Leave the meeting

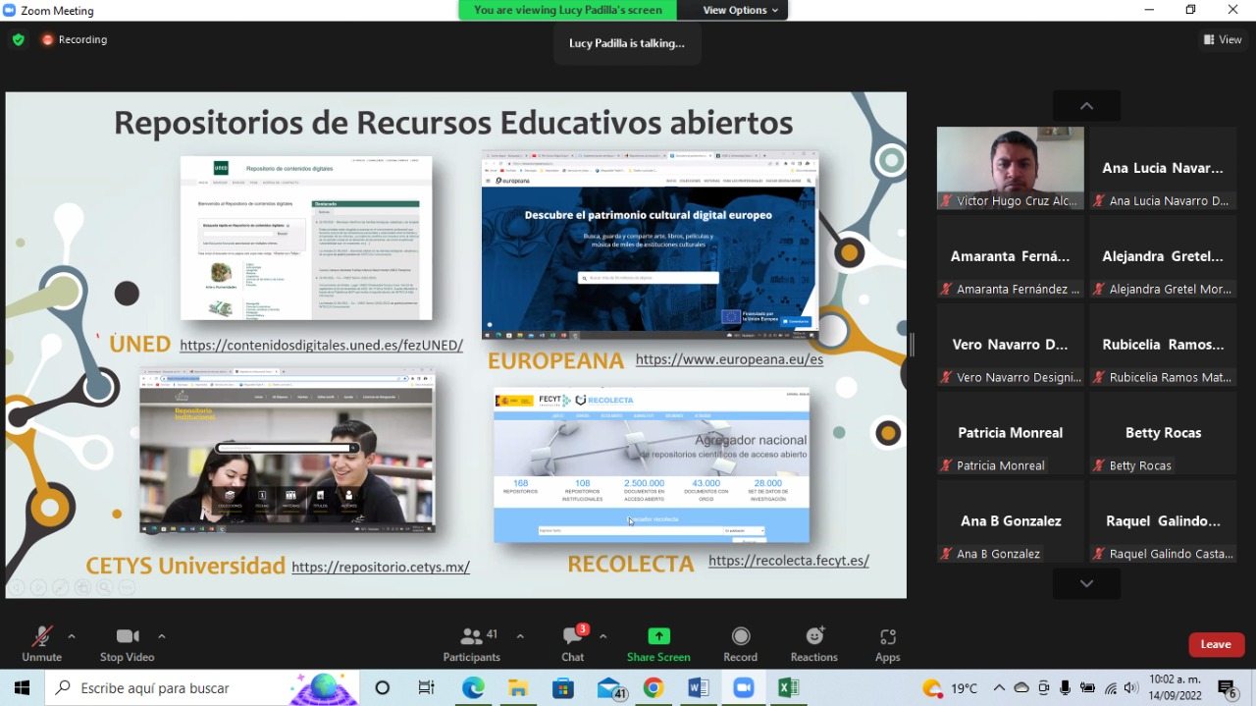coord(1216,644)
